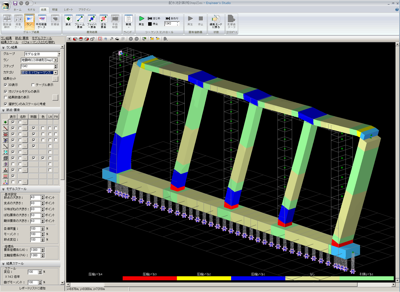Image resolution: width=400 pixels, height=292 pixels.
Task: Enable 結果数値の表示 checkbox
Action: 5,97
